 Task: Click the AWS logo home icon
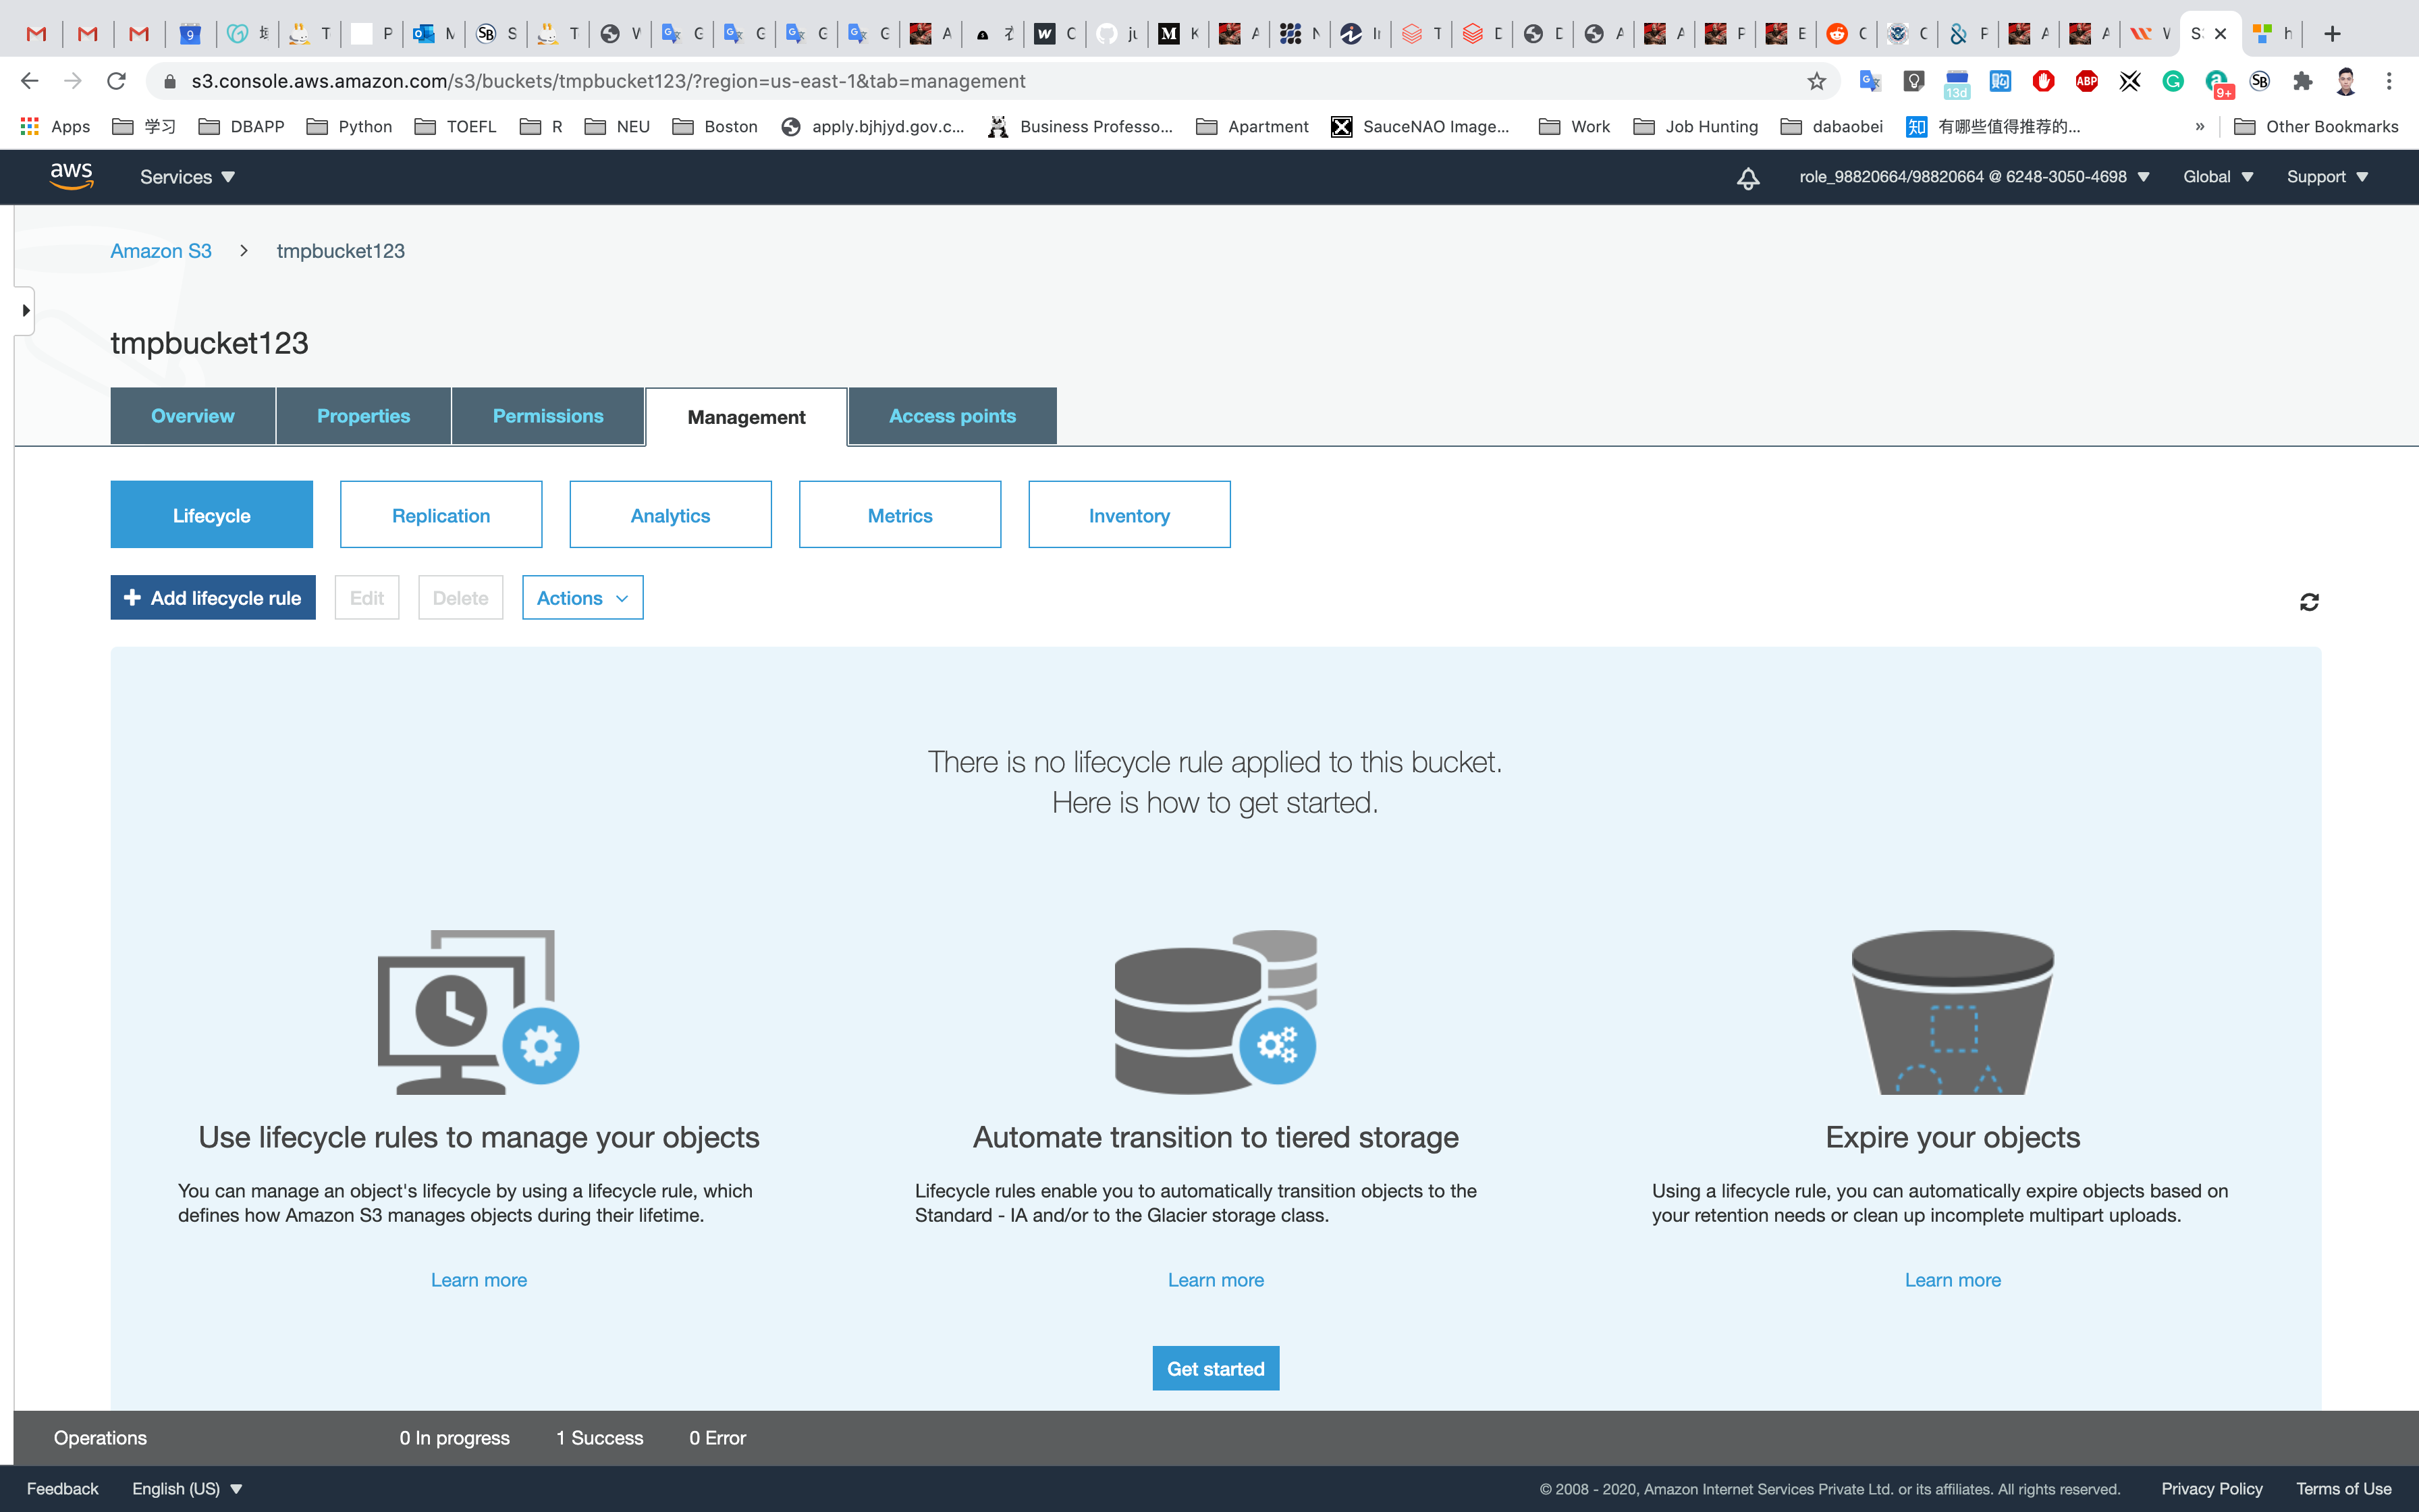click(71, 176)
